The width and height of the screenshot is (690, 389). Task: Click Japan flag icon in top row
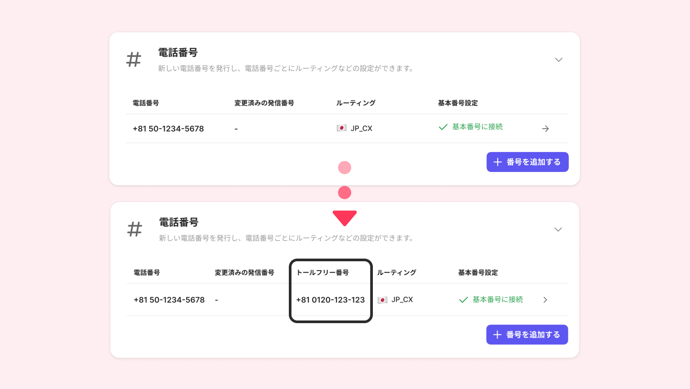(x=341, y=128)
